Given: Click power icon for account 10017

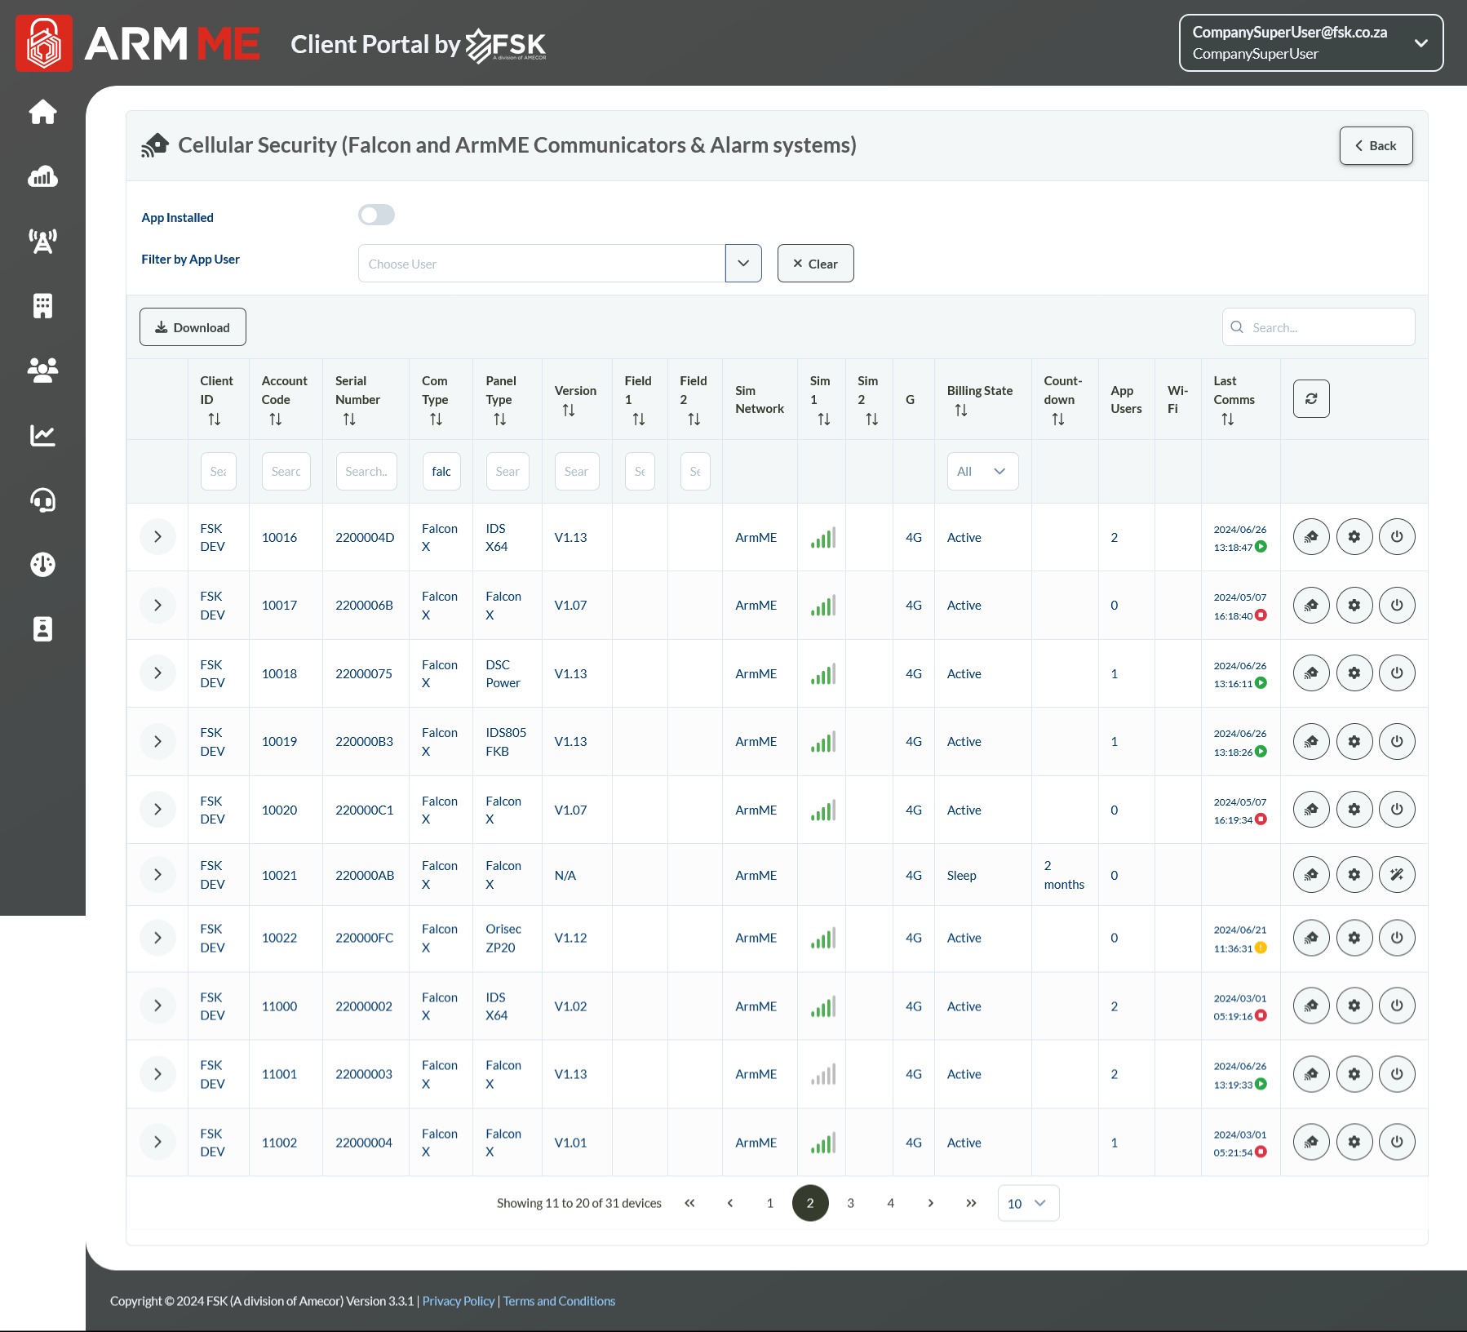Looking at the screenshot, I should pos(1396,606).
